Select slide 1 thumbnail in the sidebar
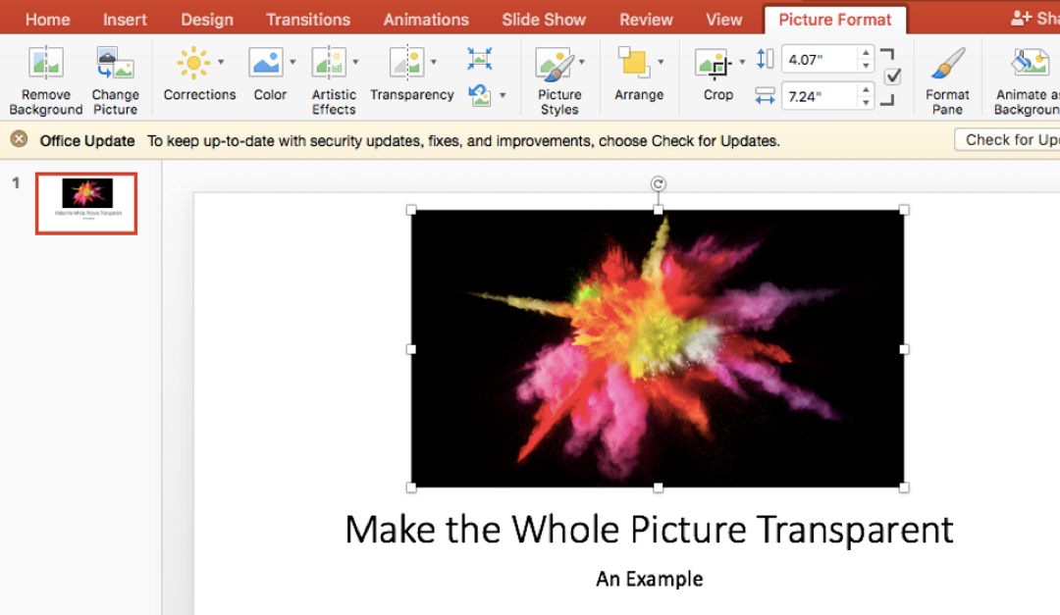 (85, 203)
